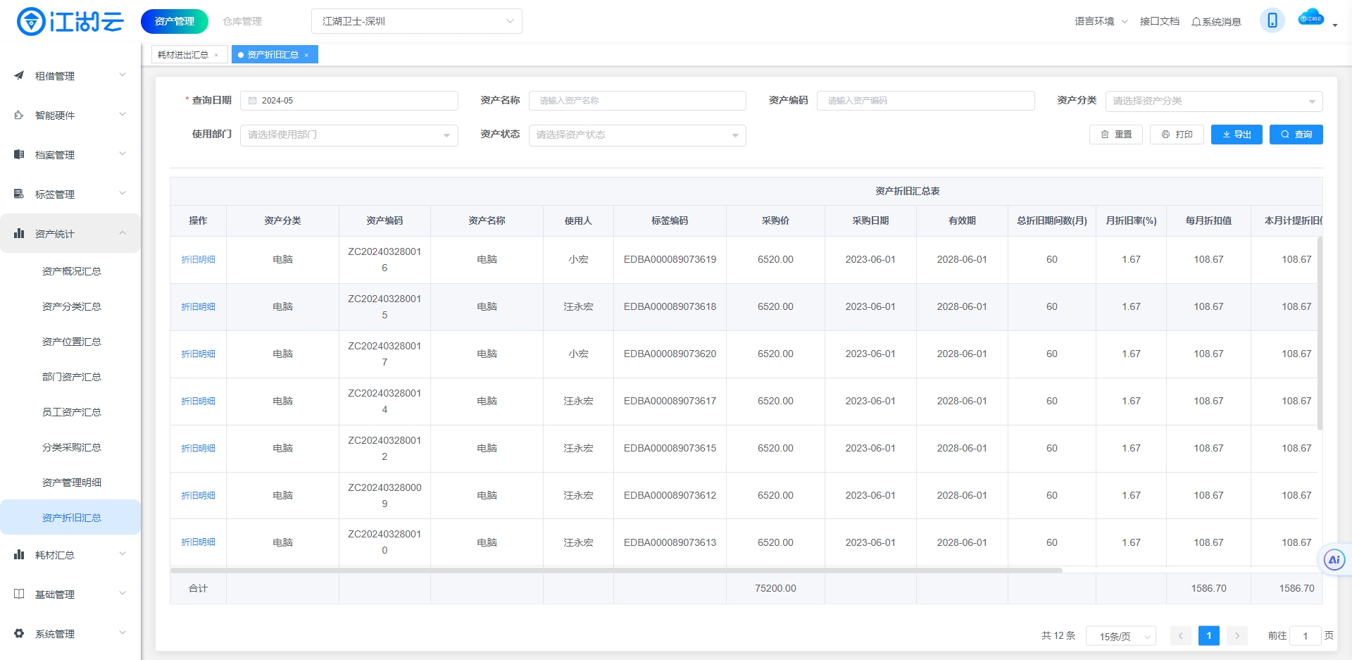Viewport: 1352px width, 660px height.
Task: Switch to 仓库管理 top tab
Action: [242, 21]
